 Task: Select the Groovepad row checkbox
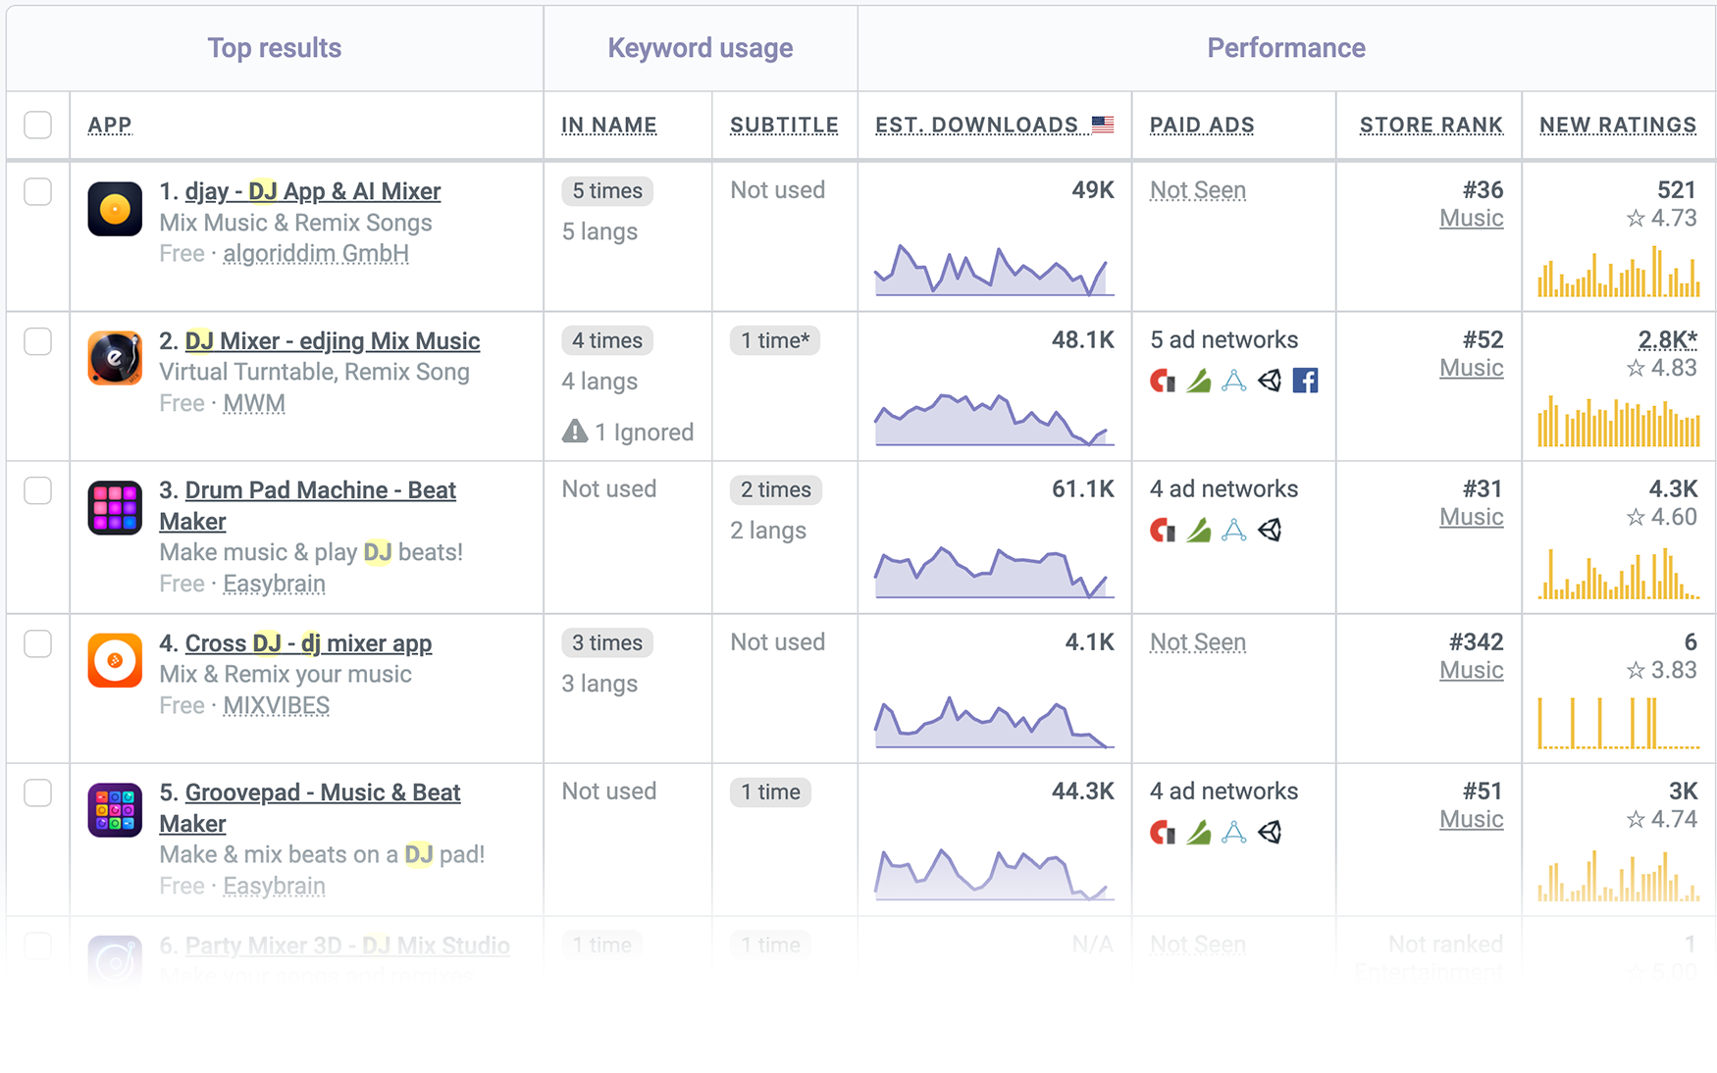click(x=37, y=792)
